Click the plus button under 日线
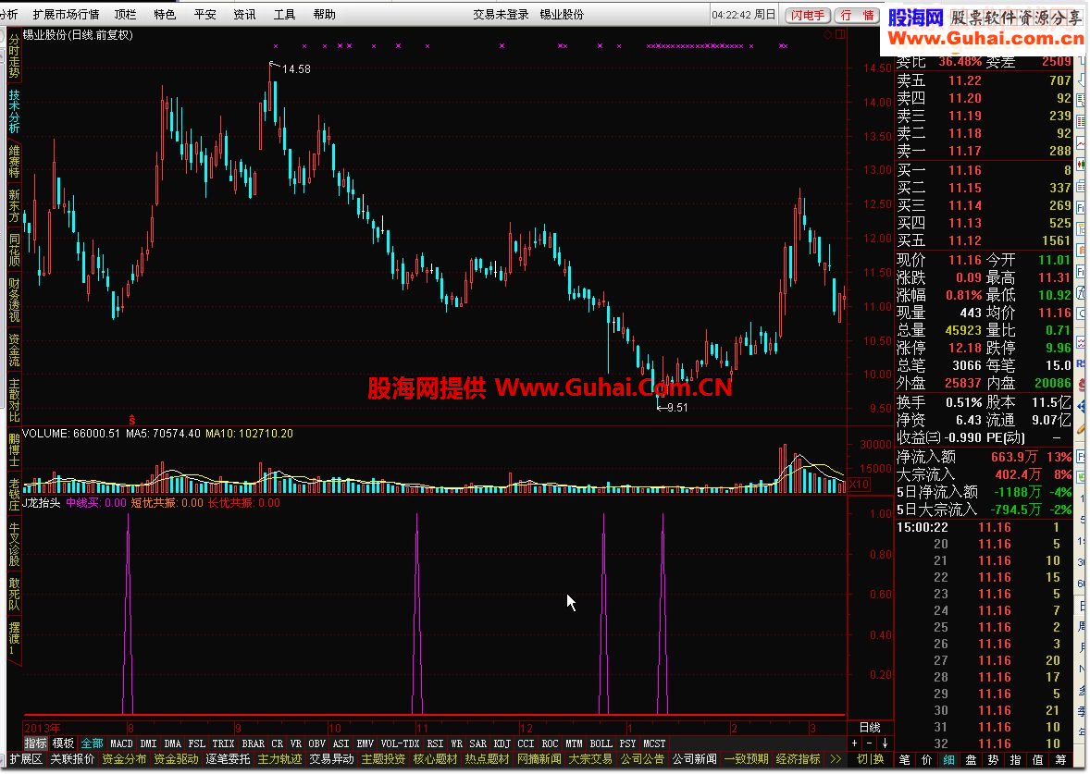 (855, 743)
